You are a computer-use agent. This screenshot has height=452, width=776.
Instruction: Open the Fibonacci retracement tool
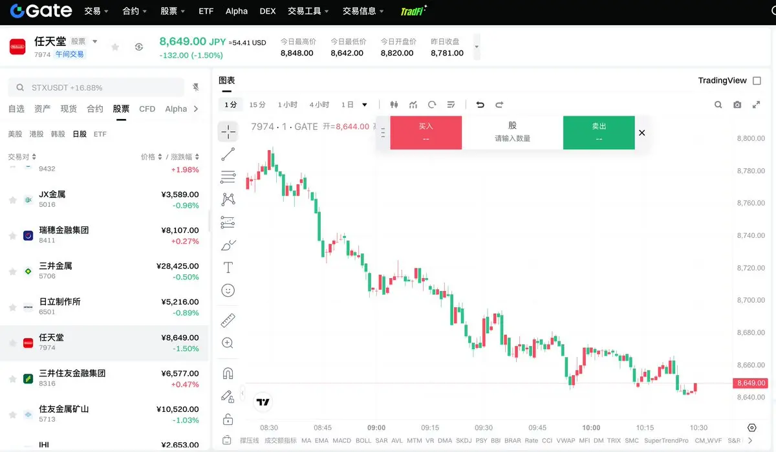pos(228,177)
